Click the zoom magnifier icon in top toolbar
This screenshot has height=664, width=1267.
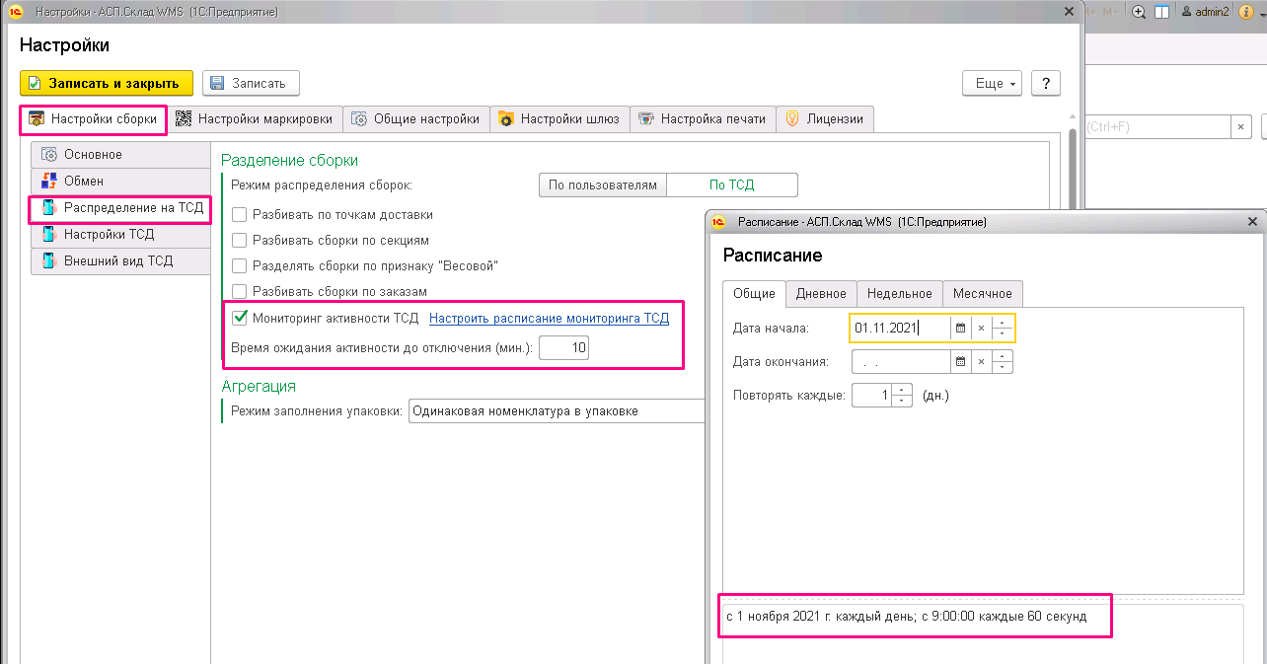pyautogui.click(x=1139, y=12)
